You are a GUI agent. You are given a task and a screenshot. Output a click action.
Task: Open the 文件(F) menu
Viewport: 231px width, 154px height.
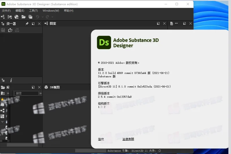click(x=6, y=11)
